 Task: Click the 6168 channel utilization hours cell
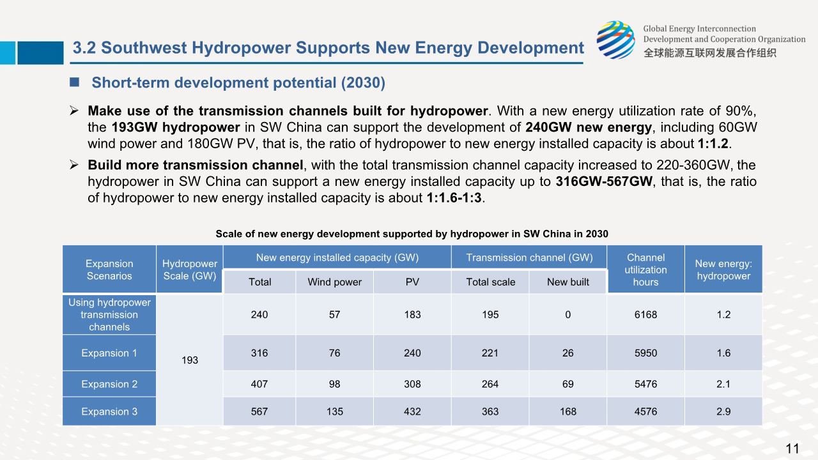point(645,314)
